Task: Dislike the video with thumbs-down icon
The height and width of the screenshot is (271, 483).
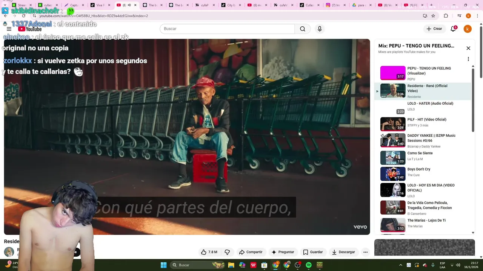Action: [x=227, y=252]
